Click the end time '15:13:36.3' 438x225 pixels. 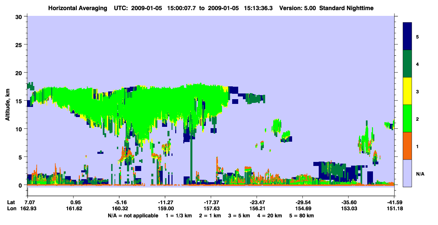pos(258,8)
